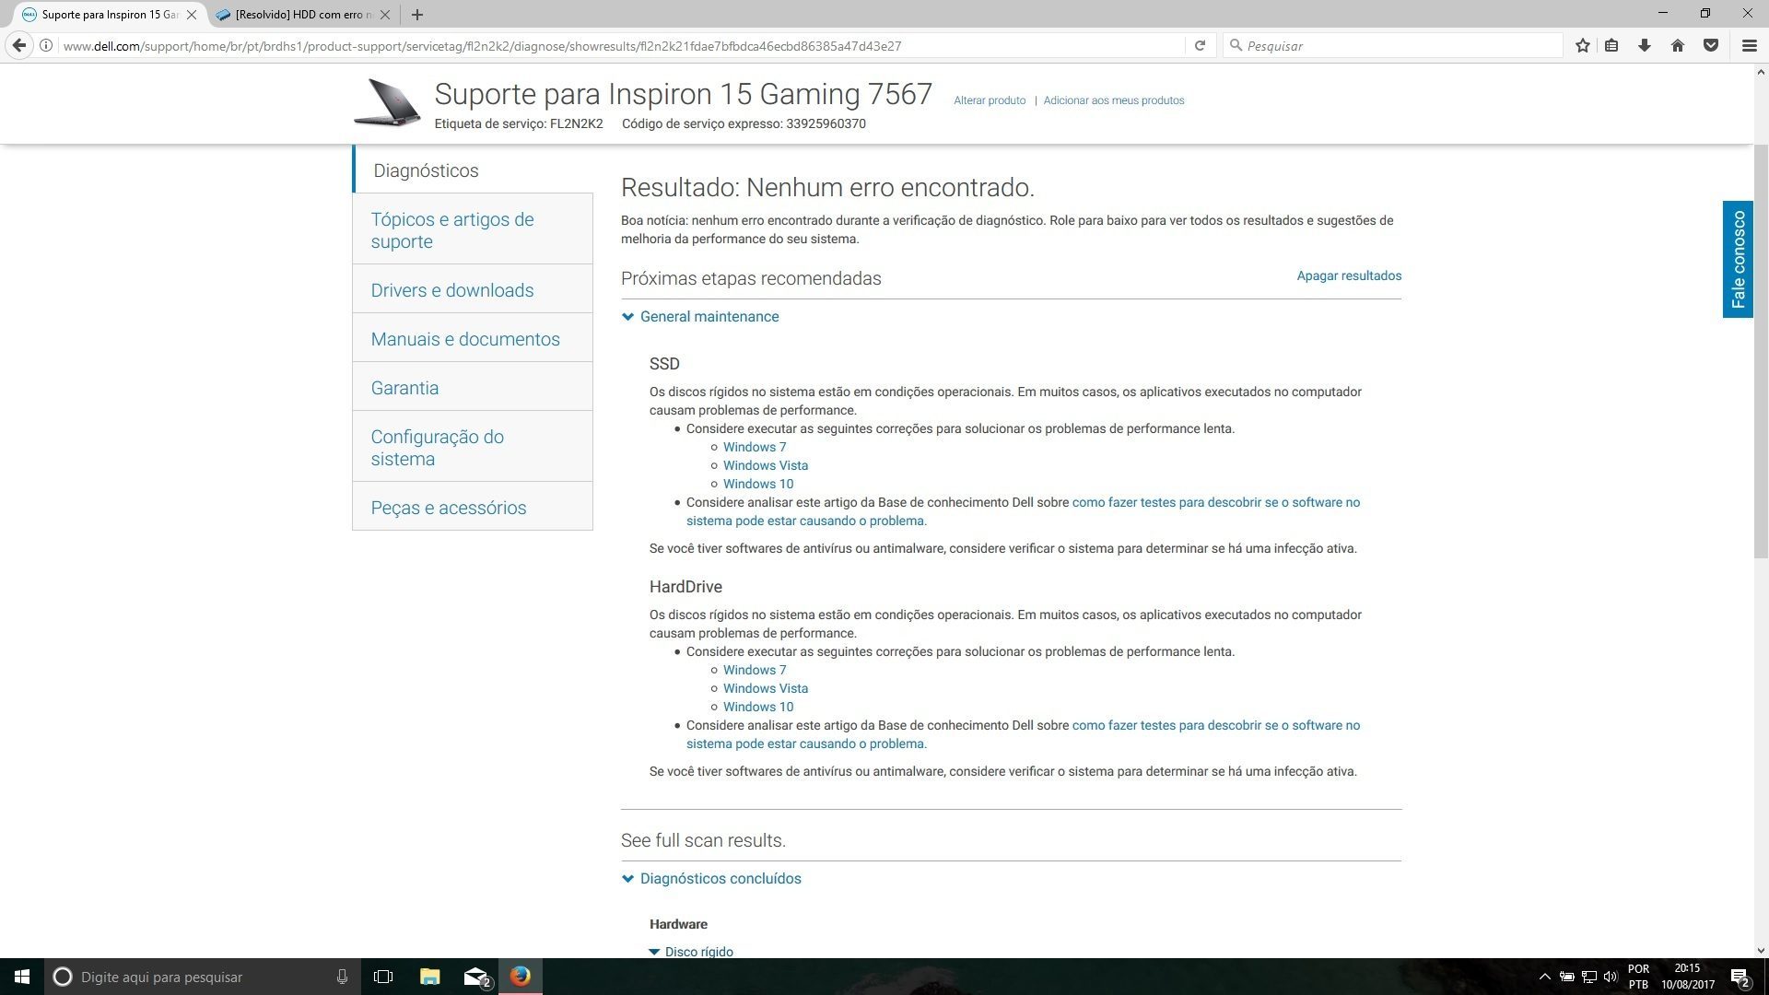Open a new tab with plus button
This screenshot has width=1769, height=995.
click(x=417, y=15)
